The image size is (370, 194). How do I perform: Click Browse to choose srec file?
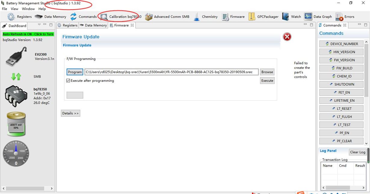click(267, 72)
